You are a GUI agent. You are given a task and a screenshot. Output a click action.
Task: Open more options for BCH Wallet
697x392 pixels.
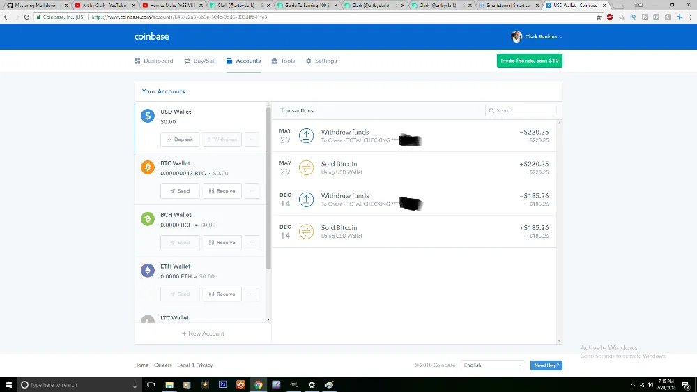(252, 243)
